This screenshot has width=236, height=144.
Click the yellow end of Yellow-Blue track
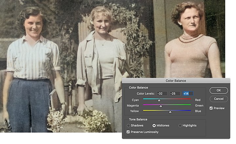coord(145,110)
